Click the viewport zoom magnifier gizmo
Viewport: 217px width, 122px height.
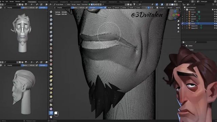[x=178, y=21]
